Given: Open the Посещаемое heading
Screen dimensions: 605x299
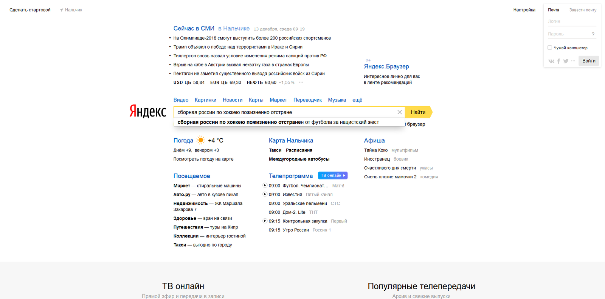Looking at the screenshot, I should point(192,176).
